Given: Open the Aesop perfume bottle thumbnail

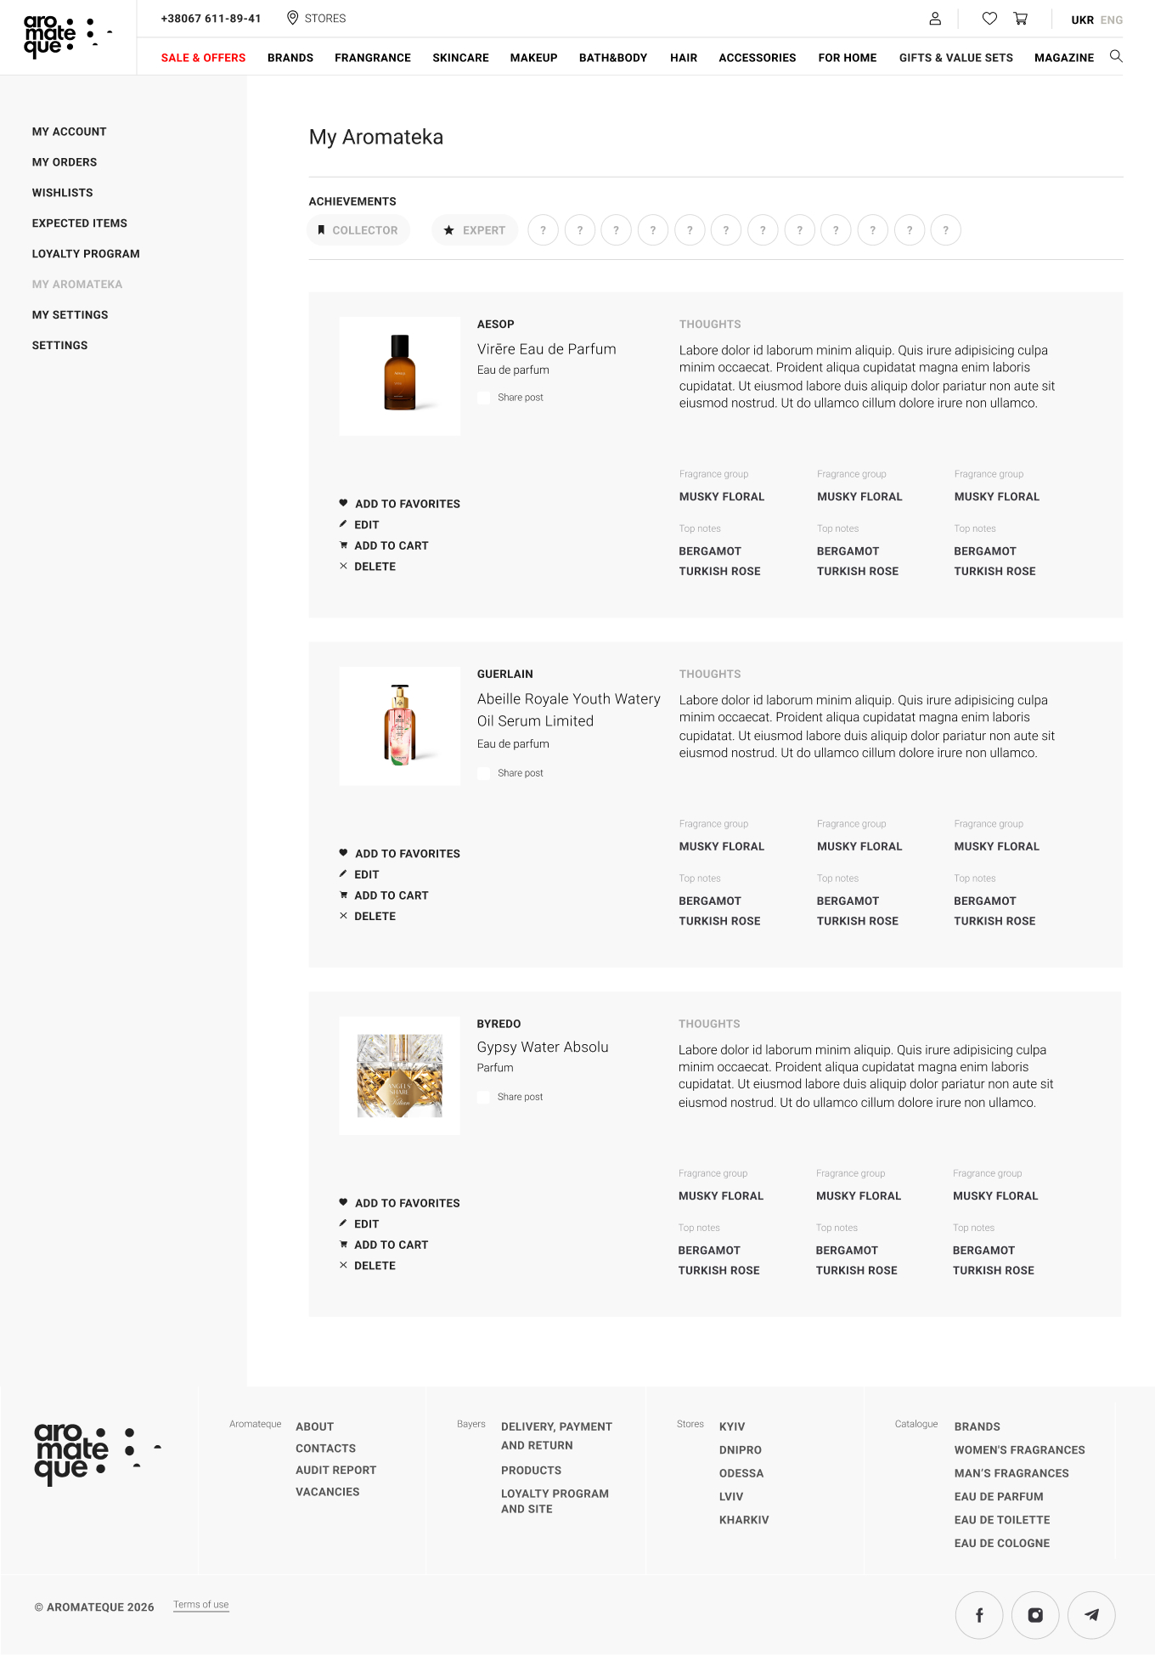Looking at the screenshot, I should point(400,376).
